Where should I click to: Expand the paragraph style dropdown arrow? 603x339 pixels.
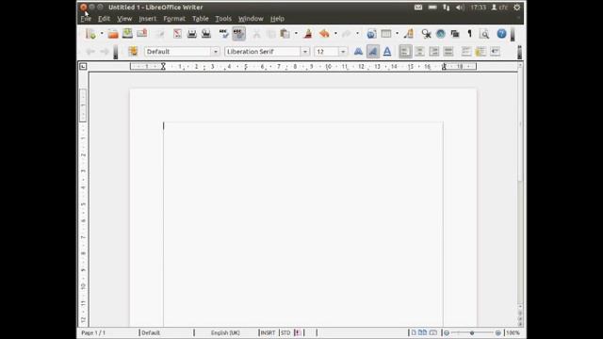[216, 52]
